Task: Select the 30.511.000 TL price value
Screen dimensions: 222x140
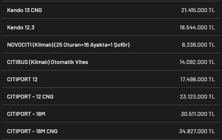Action: 197,114
